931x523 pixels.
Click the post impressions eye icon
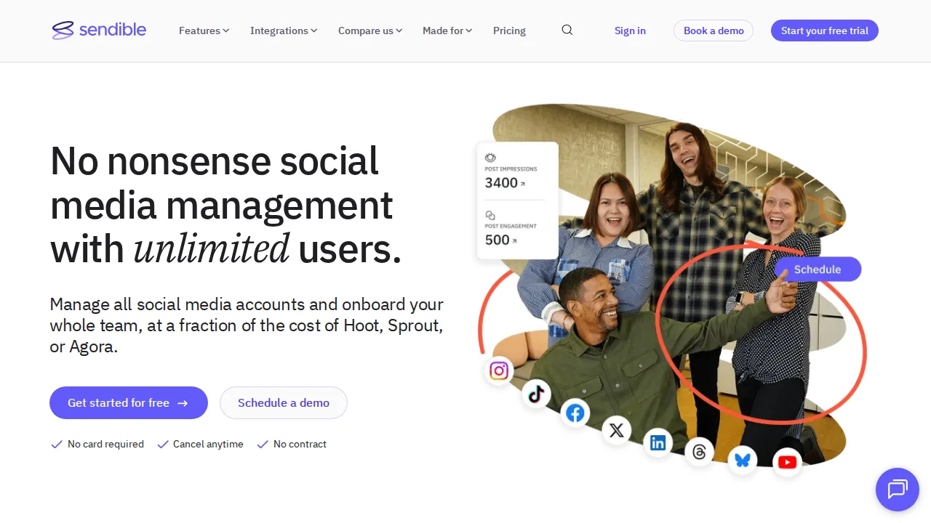[491, 158]
